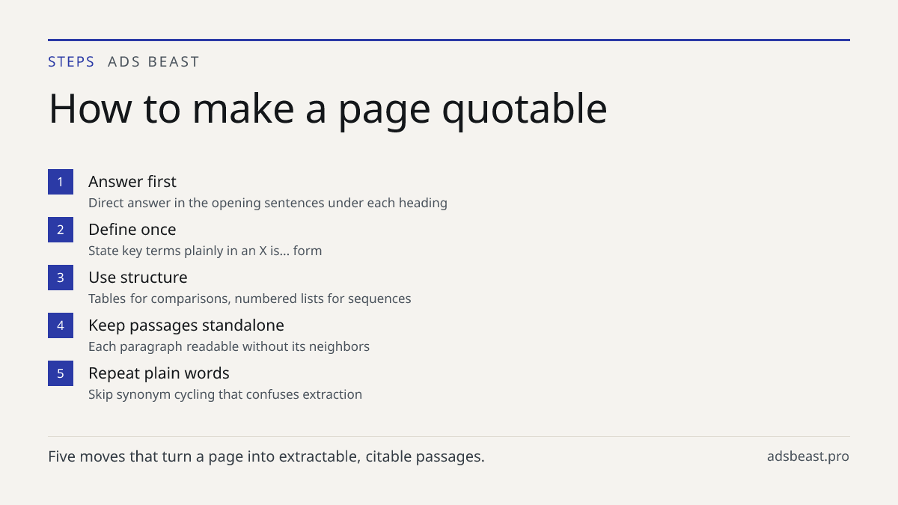Click the Five moves footer sentence
Image resolution: width=898 pixels, height=505 pixels.
click(x=266, y=456)
